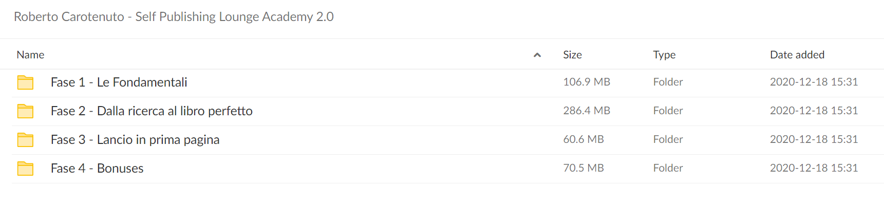Click the folder icon for Fase 2

tap(25, 111)
